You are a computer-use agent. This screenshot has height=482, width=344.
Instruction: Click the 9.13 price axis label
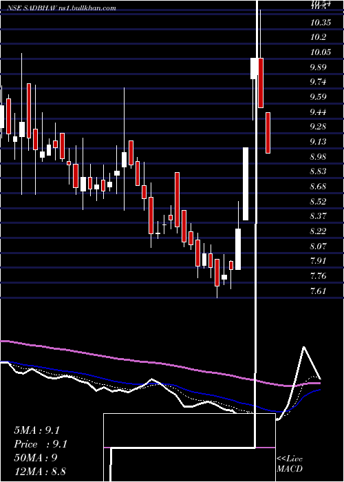(x=318, y=141)
